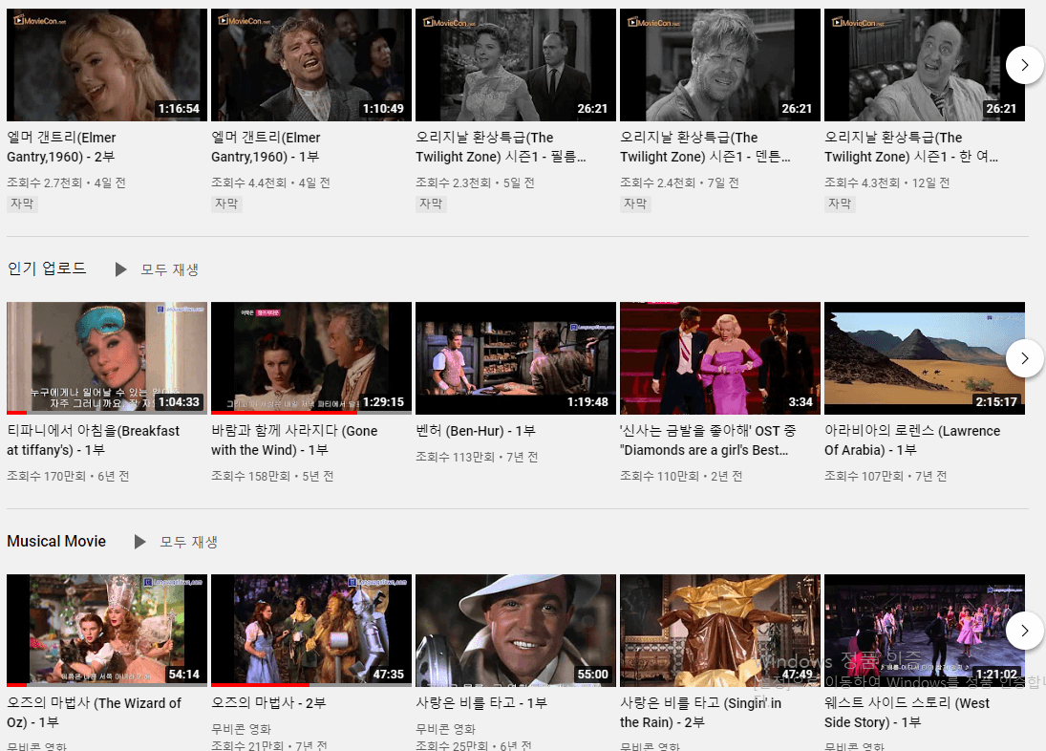Click title 엘머 갠트리(Elmer Gantry,1960) - 1부

pos(267,147)
